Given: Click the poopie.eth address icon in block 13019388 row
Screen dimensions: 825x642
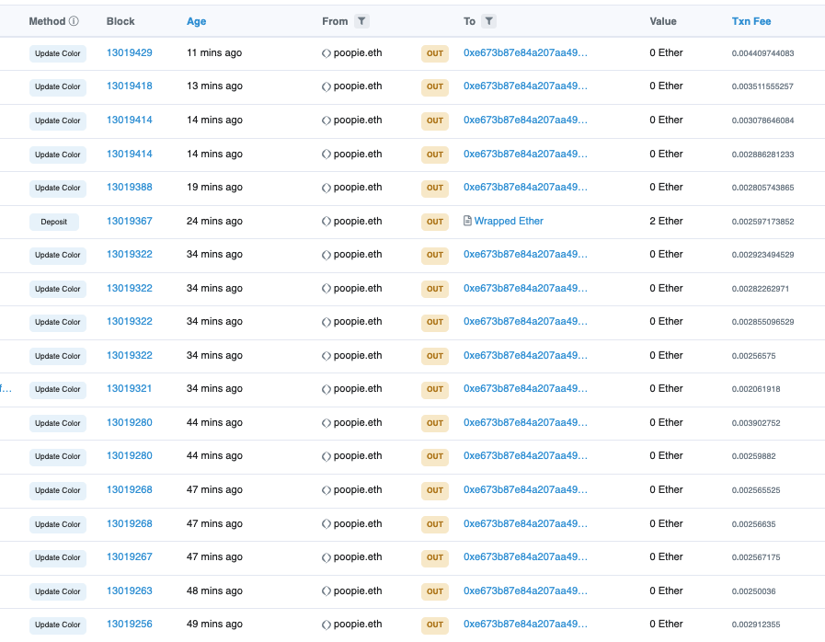Looking at the screenshot, I should coord(327,188).
